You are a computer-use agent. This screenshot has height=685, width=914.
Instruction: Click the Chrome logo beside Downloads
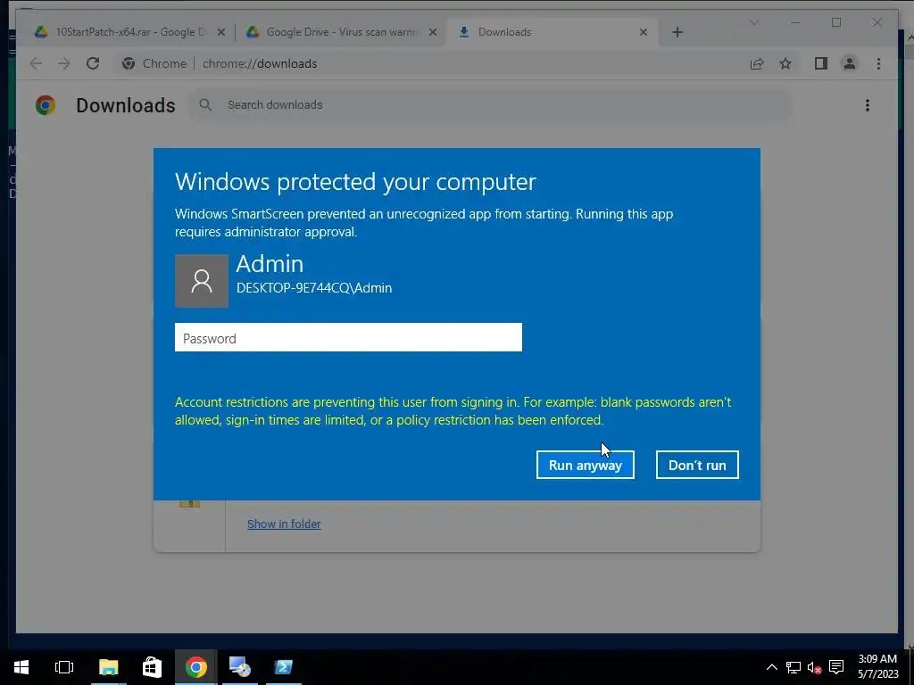pyautogui.click(x=45, y=105)
